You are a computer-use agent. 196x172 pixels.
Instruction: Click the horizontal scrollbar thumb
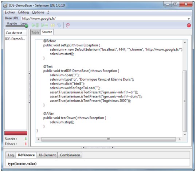click(x=109, y=139)
